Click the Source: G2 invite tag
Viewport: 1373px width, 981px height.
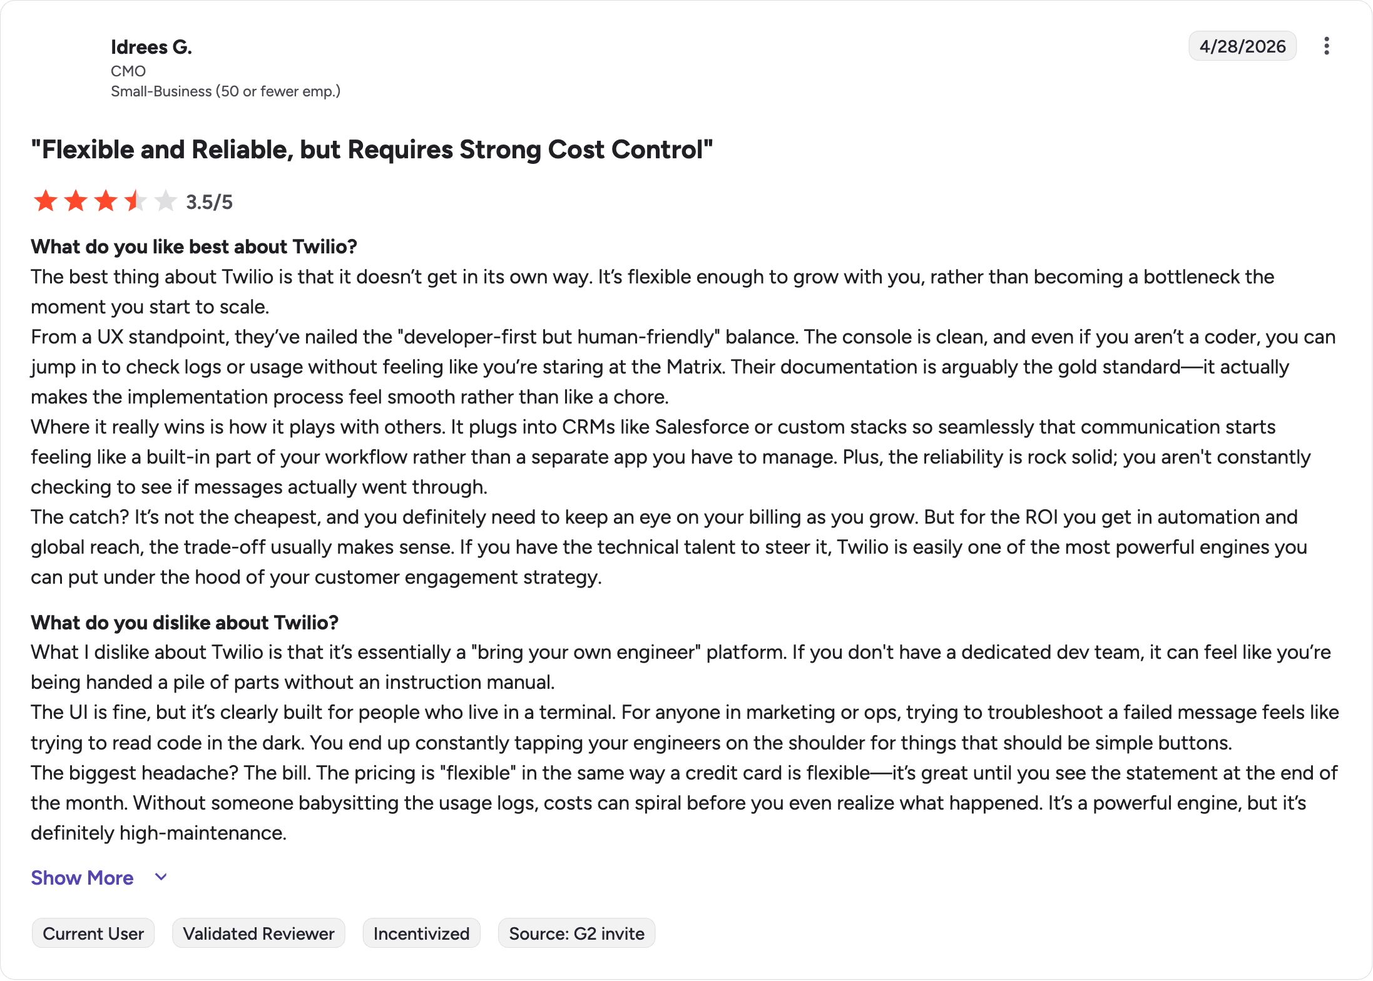[x=576, y=933]
